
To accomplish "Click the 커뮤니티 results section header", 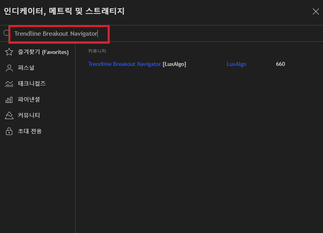I will (x=97, y=51).
